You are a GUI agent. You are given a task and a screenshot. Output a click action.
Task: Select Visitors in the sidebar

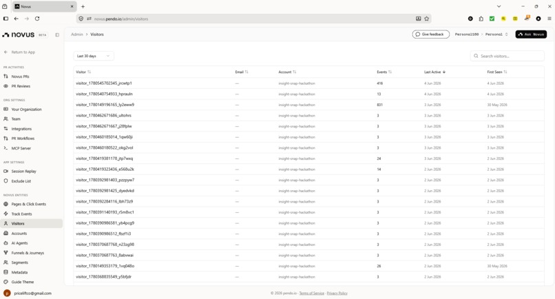click(32, 223)
